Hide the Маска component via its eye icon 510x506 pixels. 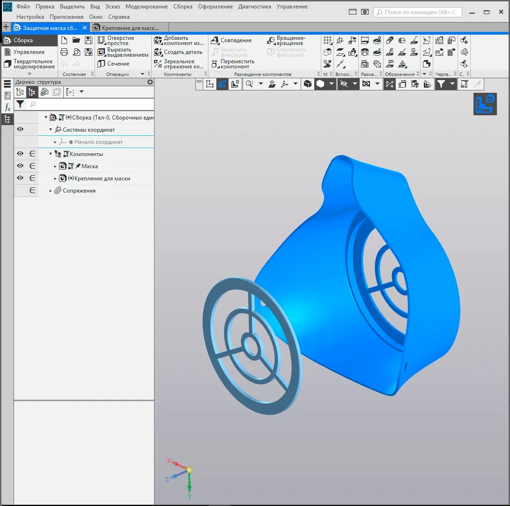[20, 166]
